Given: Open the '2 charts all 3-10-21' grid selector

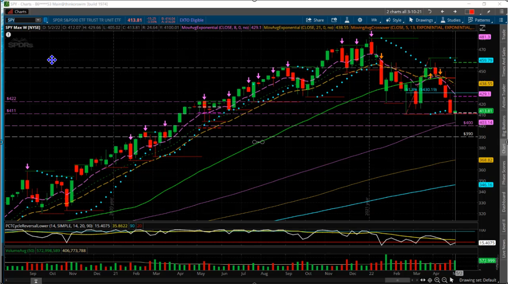Looking at the screenshot, I should point(404,12).
